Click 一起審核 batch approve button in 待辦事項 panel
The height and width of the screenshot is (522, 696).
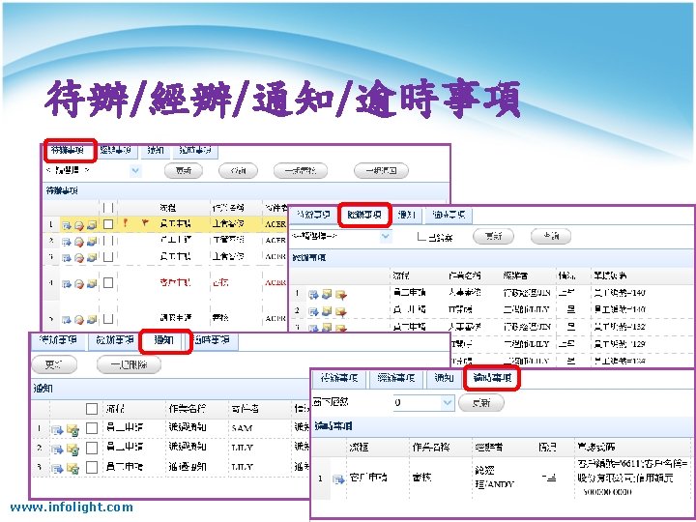(x=301, y=170)
